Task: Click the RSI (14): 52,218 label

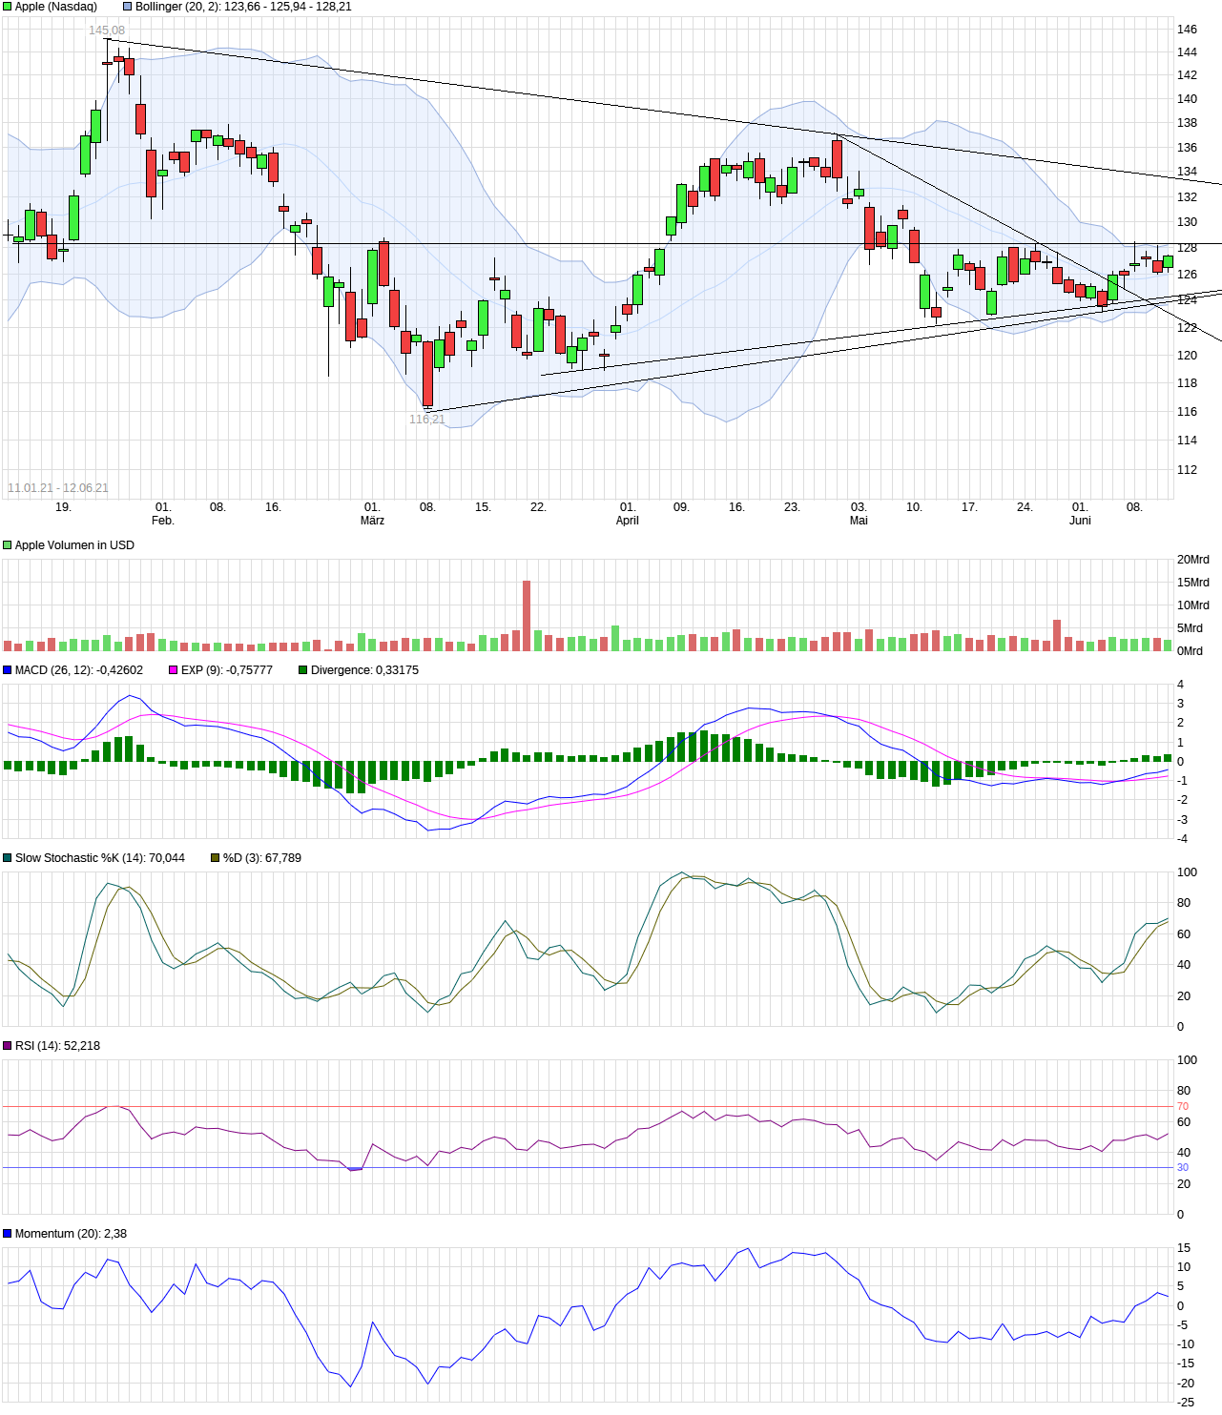Action: coord(57,1046)
